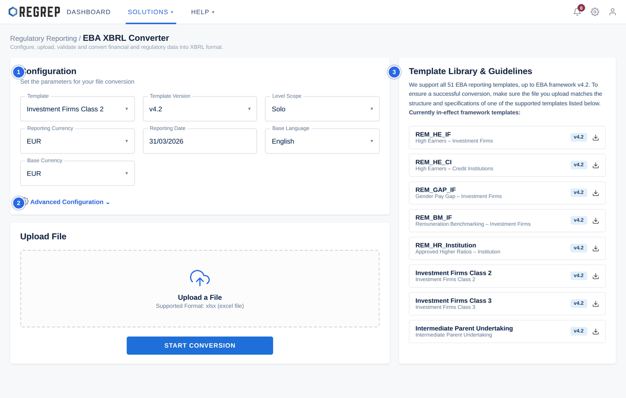Screen dimensions: 626x398
Task: Download the Investment Firms Class 3 template
Action: point(595,304)
